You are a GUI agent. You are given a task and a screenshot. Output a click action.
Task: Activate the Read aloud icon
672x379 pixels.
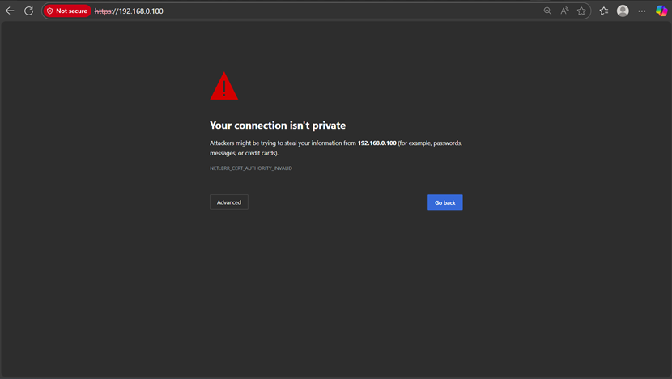click(x=564, y=11)
